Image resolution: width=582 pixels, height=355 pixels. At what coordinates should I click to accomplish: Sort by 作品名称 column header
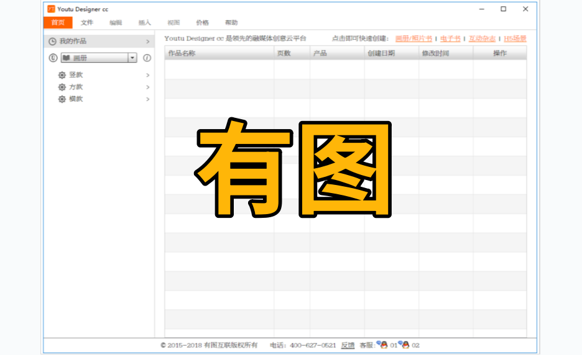point(219,53)
